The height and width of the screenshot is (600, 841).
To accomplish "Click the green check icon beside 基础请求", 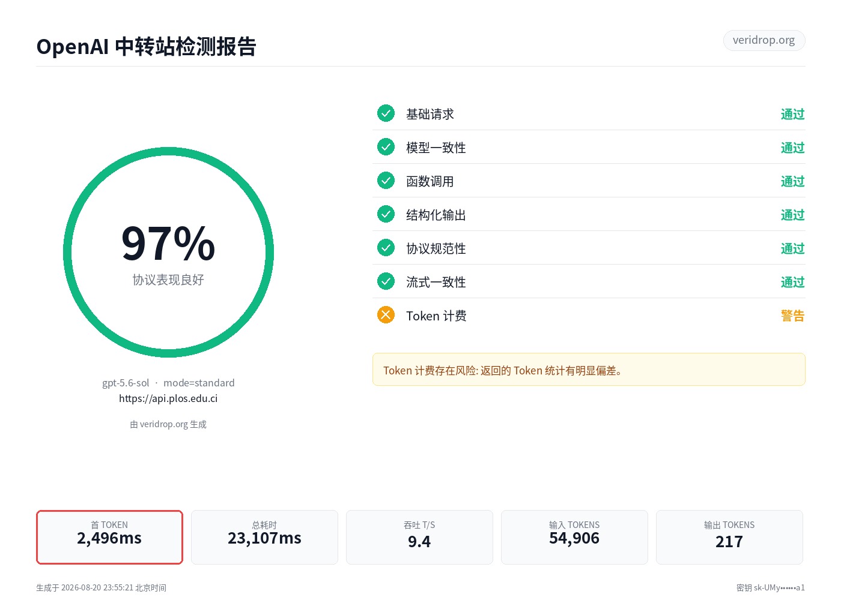I will (x=386, y=113).
